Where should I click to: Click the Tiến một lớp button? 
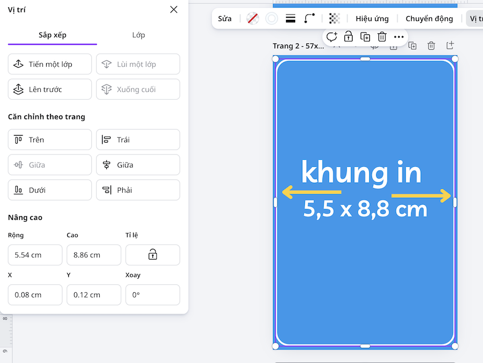[x=50, y=64]
